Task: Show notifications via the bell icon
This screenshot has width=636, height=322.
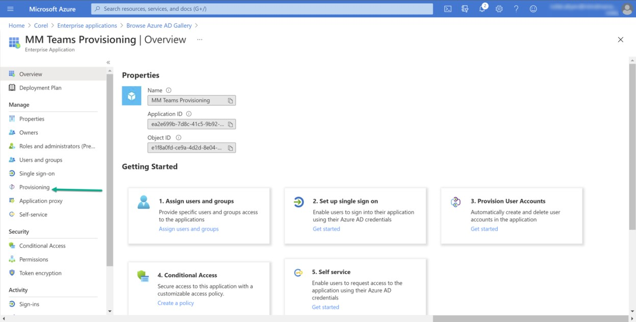Action: pyautogui.click(x=482, y=8)
